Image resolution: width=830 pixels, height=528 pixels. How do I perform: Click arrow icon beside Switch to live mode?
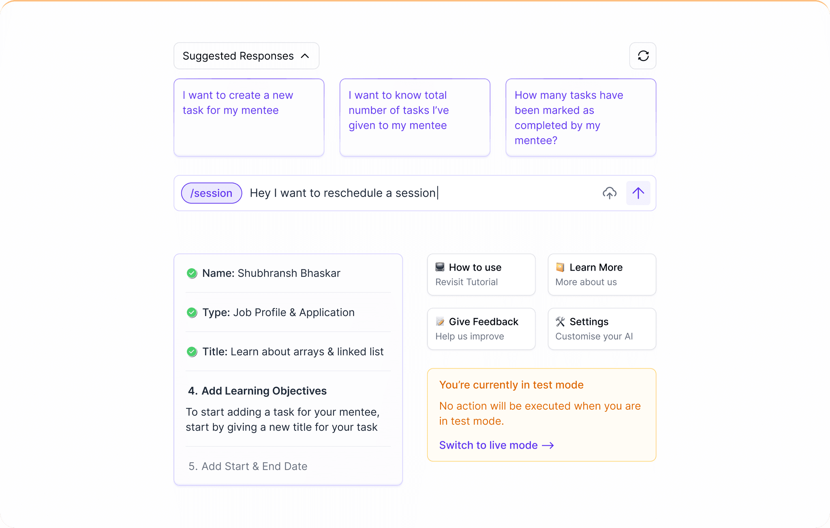pos(548,445)
